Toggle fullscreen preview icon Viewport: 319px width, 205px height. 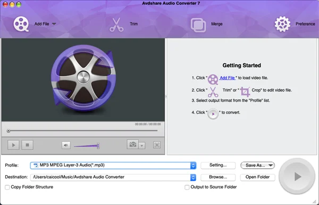(x=157, y=145)
